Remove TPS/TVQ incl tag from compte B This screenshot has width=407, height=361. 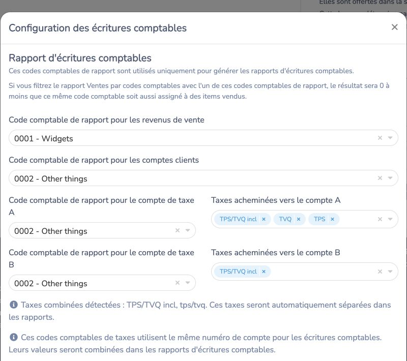pos(264,272)
